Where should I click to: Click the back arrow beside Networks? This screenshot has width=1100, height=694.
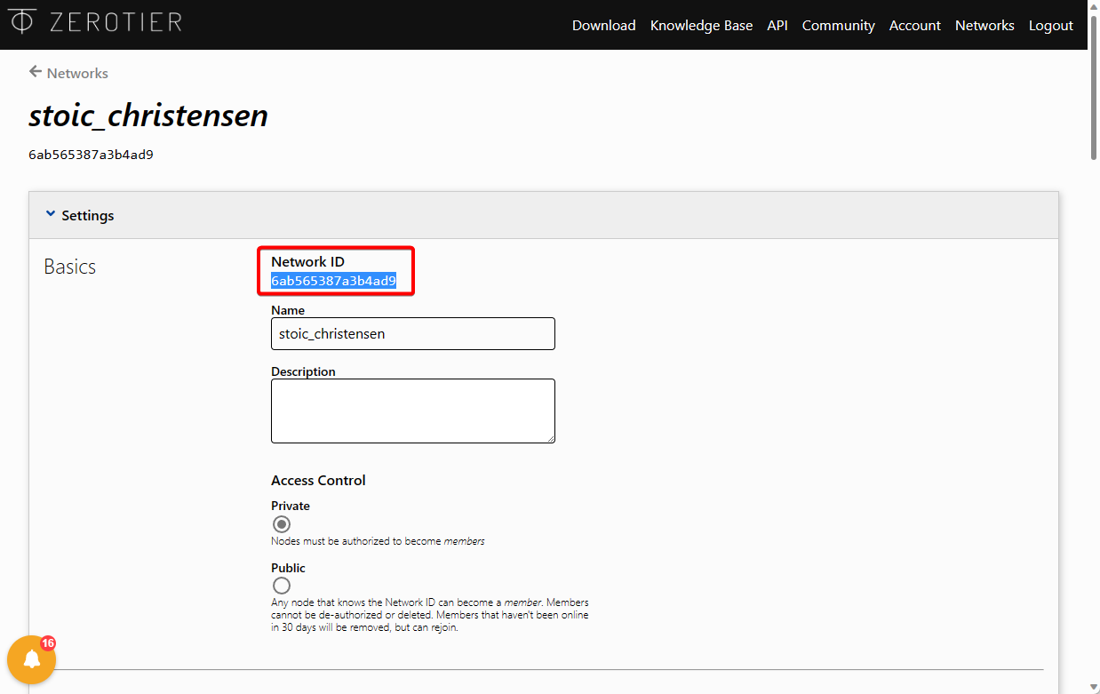(x=36, y=72)
